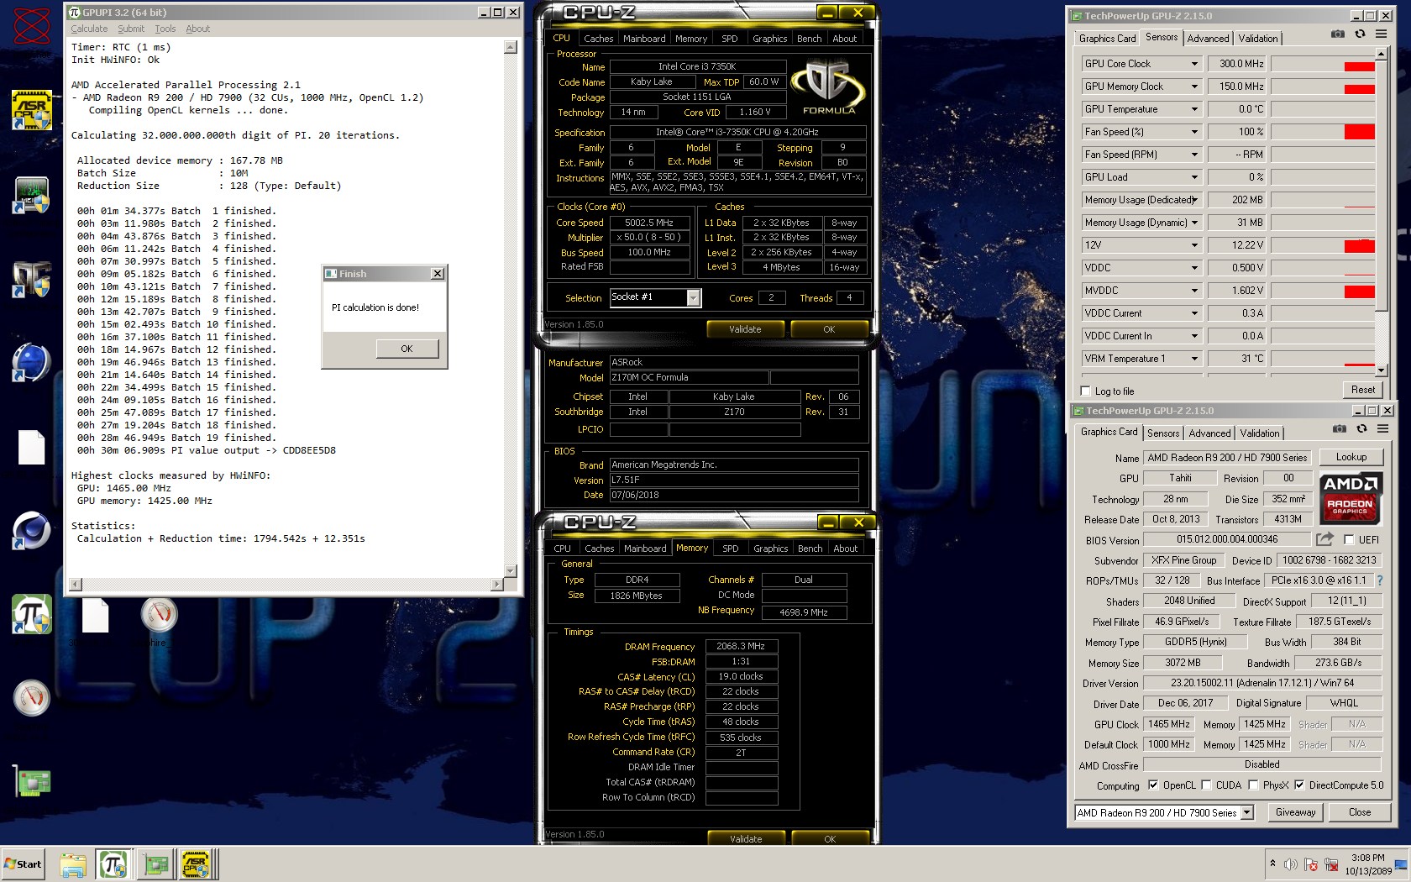
Task: Open the file explorer taskbar icon
Action: (x=73, y=864)
